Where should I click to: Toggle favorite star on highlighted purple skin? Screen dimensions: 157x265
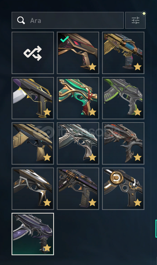pos(47,248)
